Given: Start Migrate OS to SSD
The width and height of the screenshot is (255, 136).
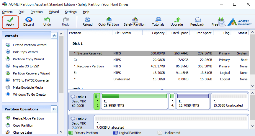Looking at the screenshot, I should pos(22,66).
